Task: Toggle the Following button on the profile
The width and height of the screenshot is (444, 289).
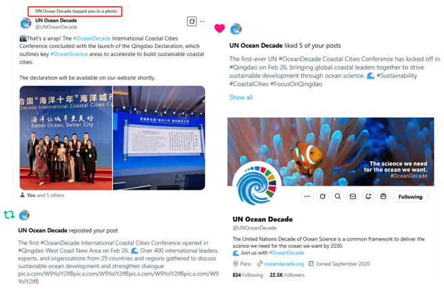Action: (x=410, y=196)
